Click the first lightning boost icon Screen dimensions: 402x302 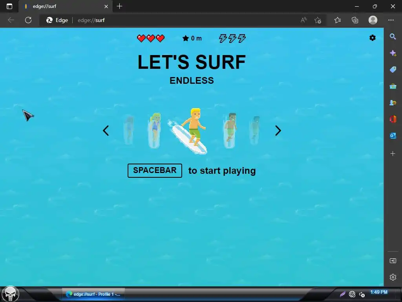(x=223, y=39)
